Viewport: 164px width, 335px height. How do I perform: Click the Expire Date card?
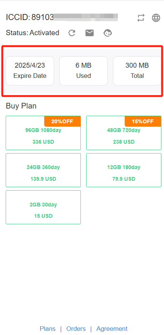(x=30, y=71)
